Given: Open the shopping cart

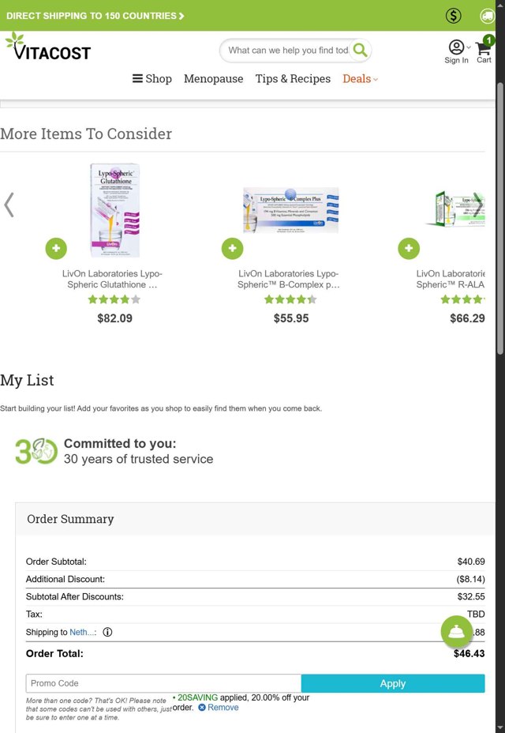Looking at the screenshot, I should (x=484, y=51).
